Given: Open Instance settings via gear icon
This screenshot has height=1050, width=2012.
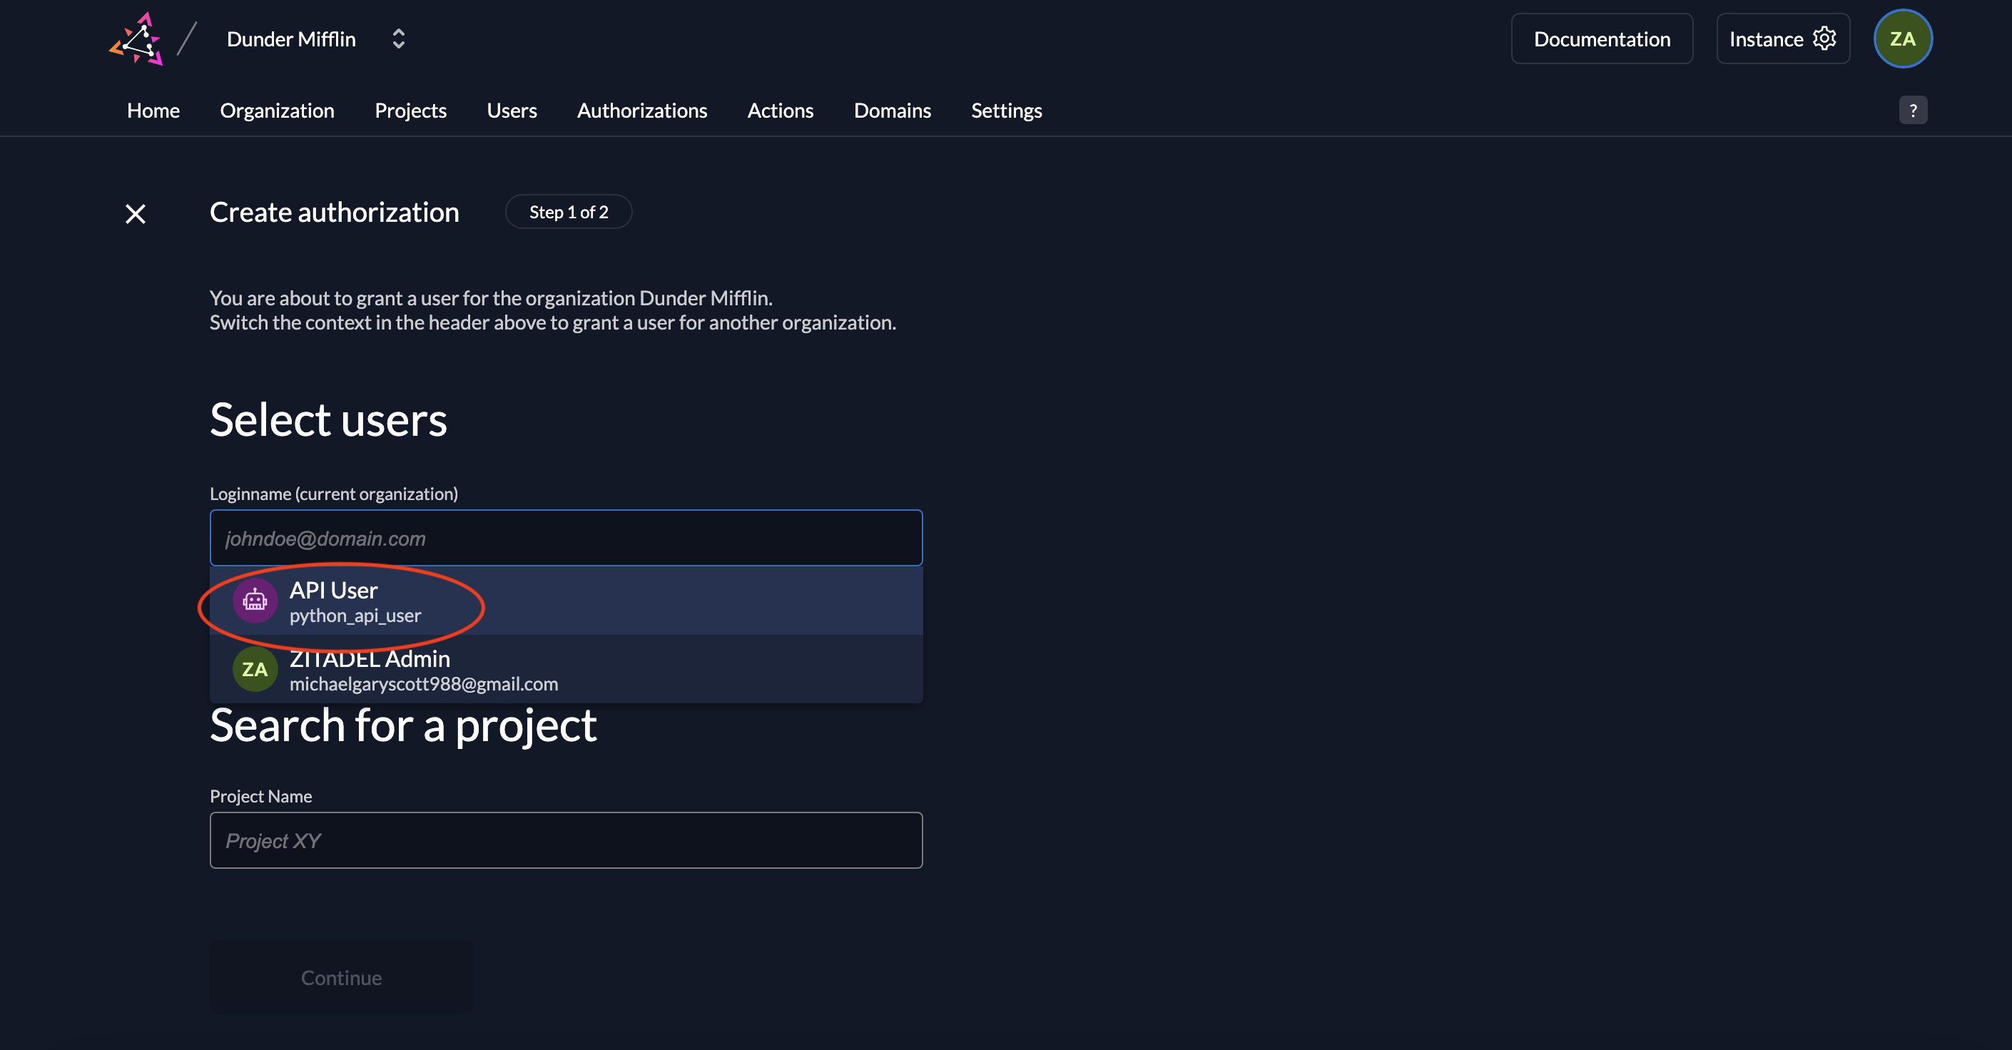Looking at the screenshot, I should (1824, 39).
